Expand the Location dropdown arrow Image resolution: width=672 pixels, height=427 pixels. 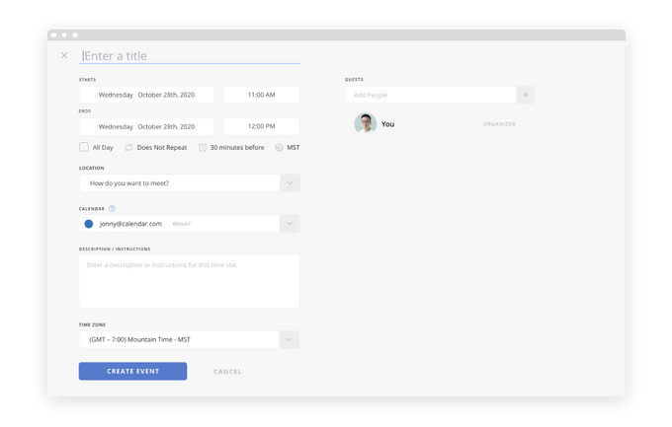290,183
